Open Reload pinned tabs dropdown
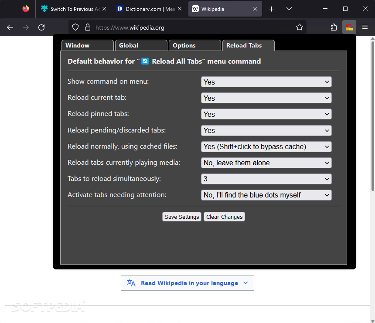The width and height of the screenshot is (375, 323). coord(266,114)
